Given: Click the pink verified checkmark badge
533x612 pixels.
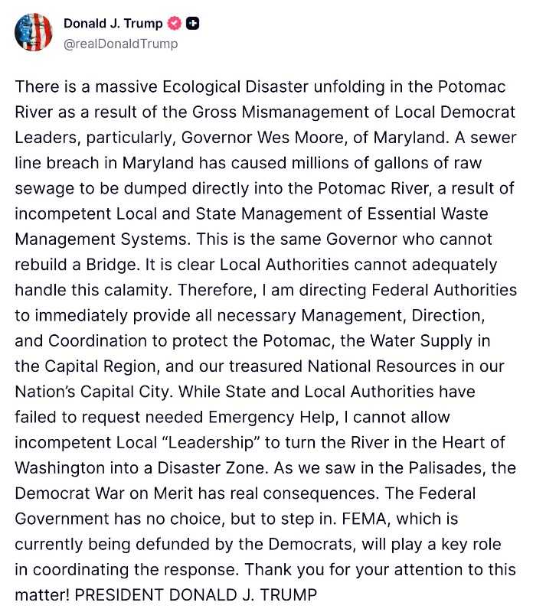Looking at the screenshot, I should click(x=175, y=24).
